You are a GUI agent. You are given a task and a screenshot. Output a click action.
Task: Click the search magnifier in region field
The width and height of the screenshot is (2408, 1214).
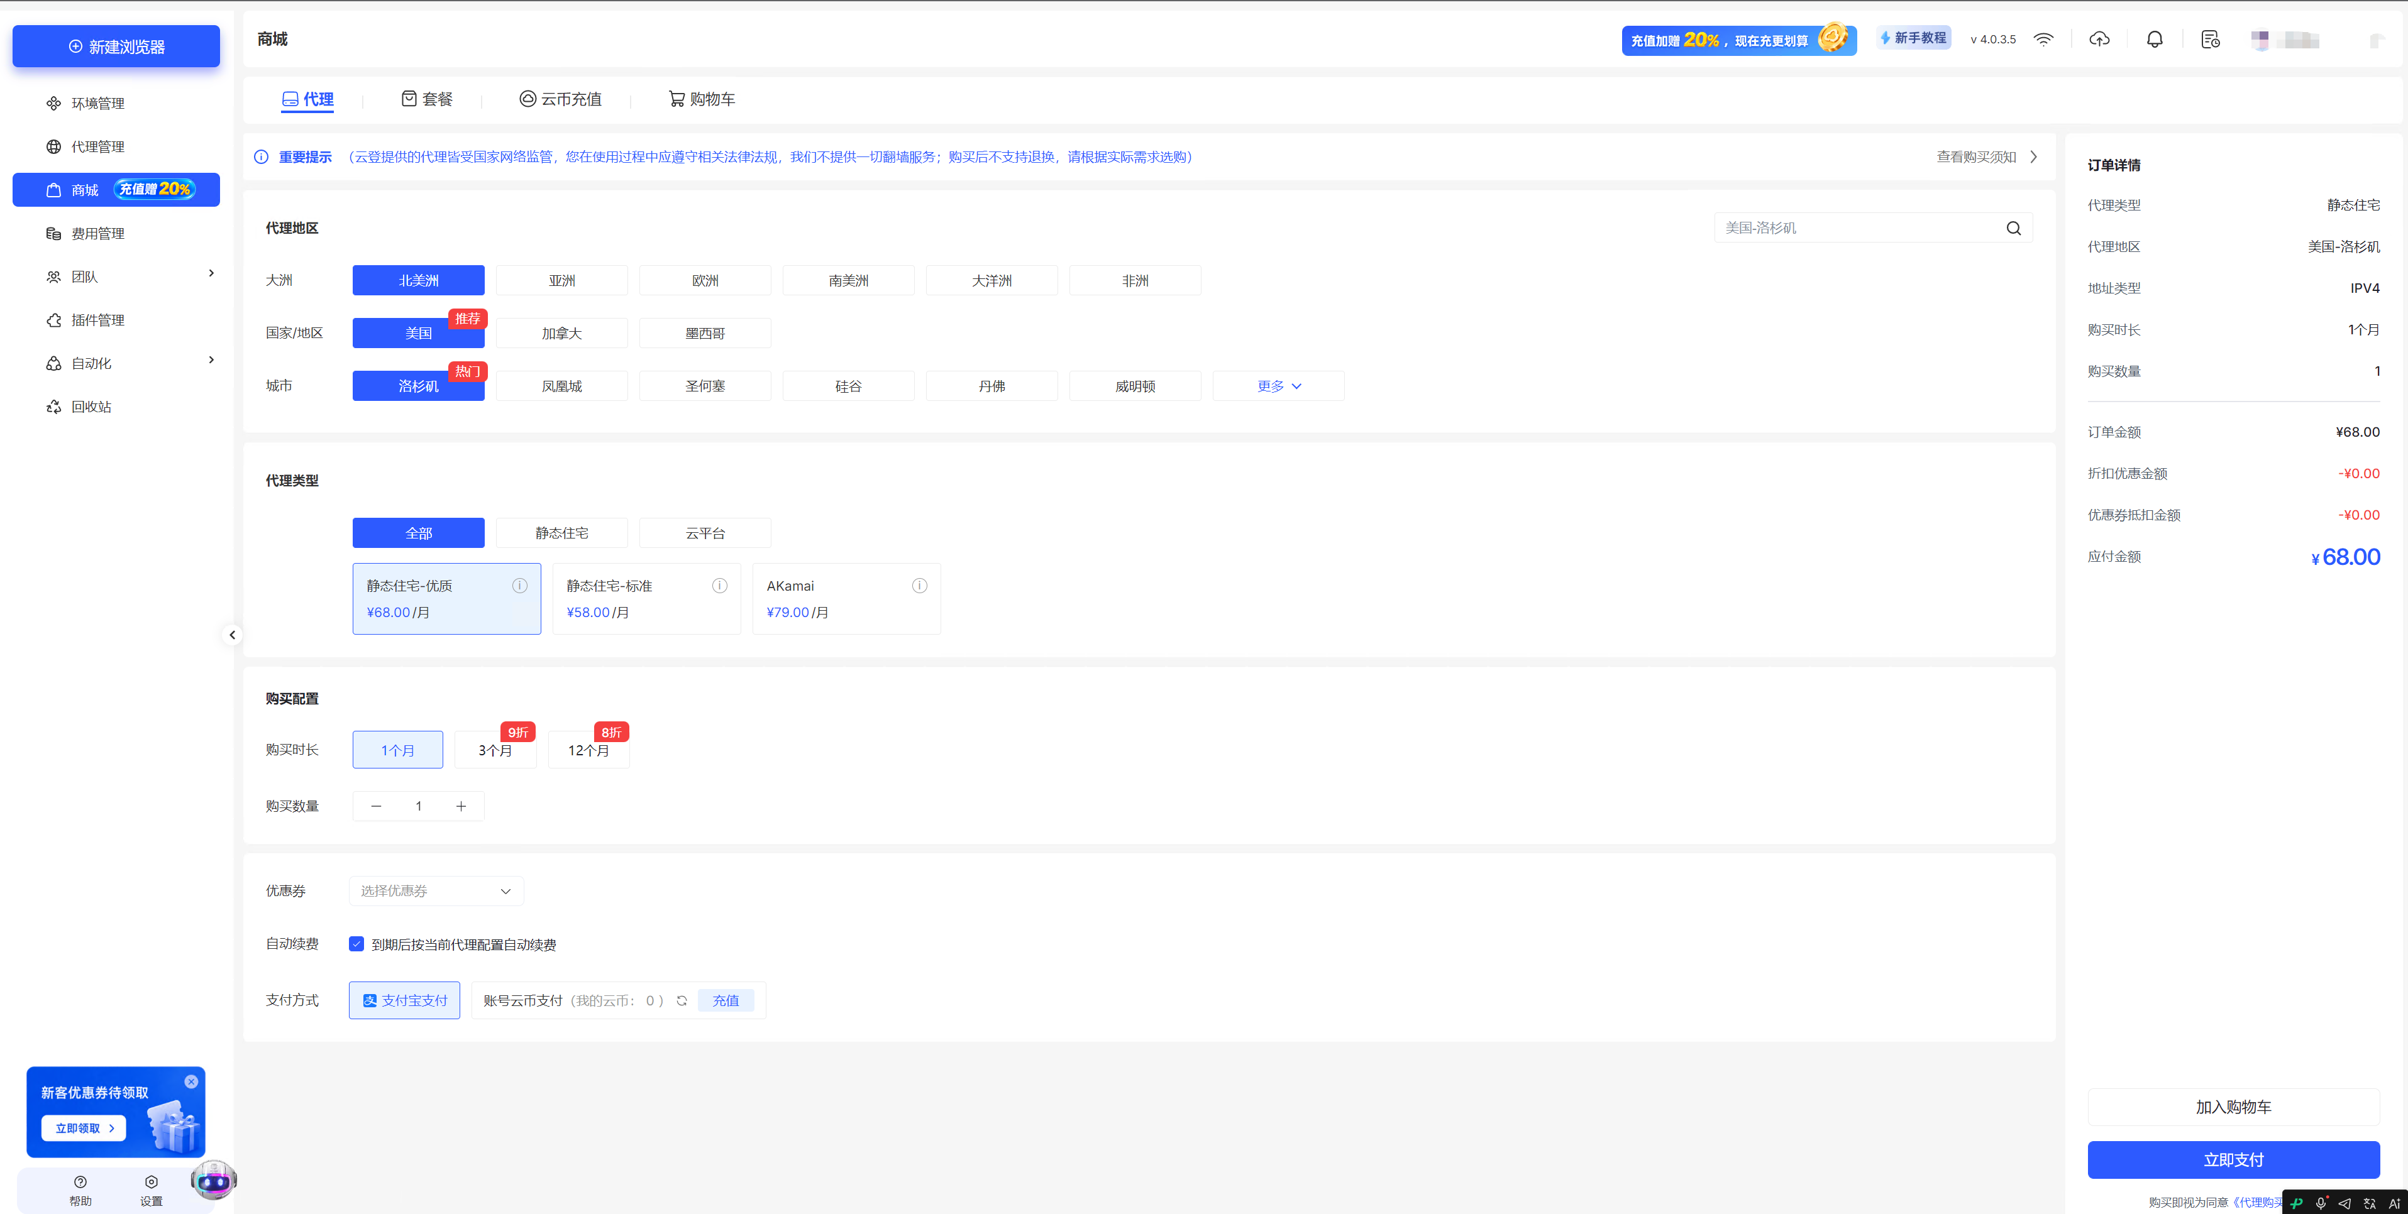pyautogui.click(x=2014, y=228)
